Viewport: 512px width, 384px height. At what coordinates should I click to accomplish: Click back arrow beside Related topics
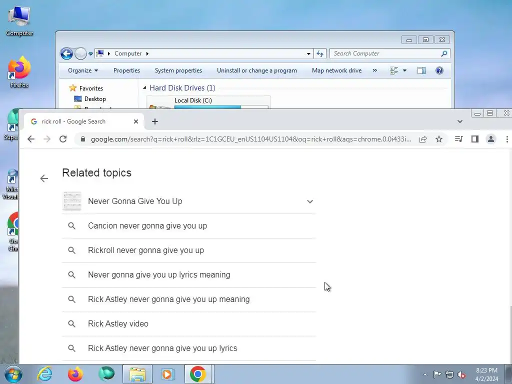click(x=44, y=178)
